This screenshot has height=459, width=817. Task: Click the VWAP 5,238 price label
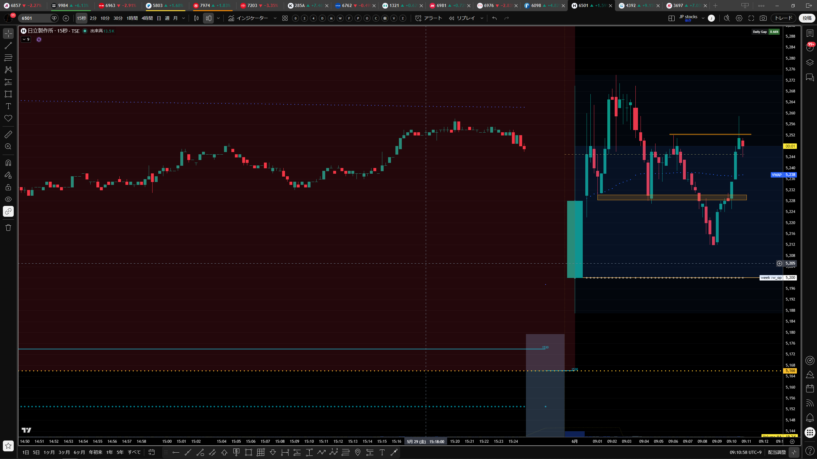click(x=783, y=175)
